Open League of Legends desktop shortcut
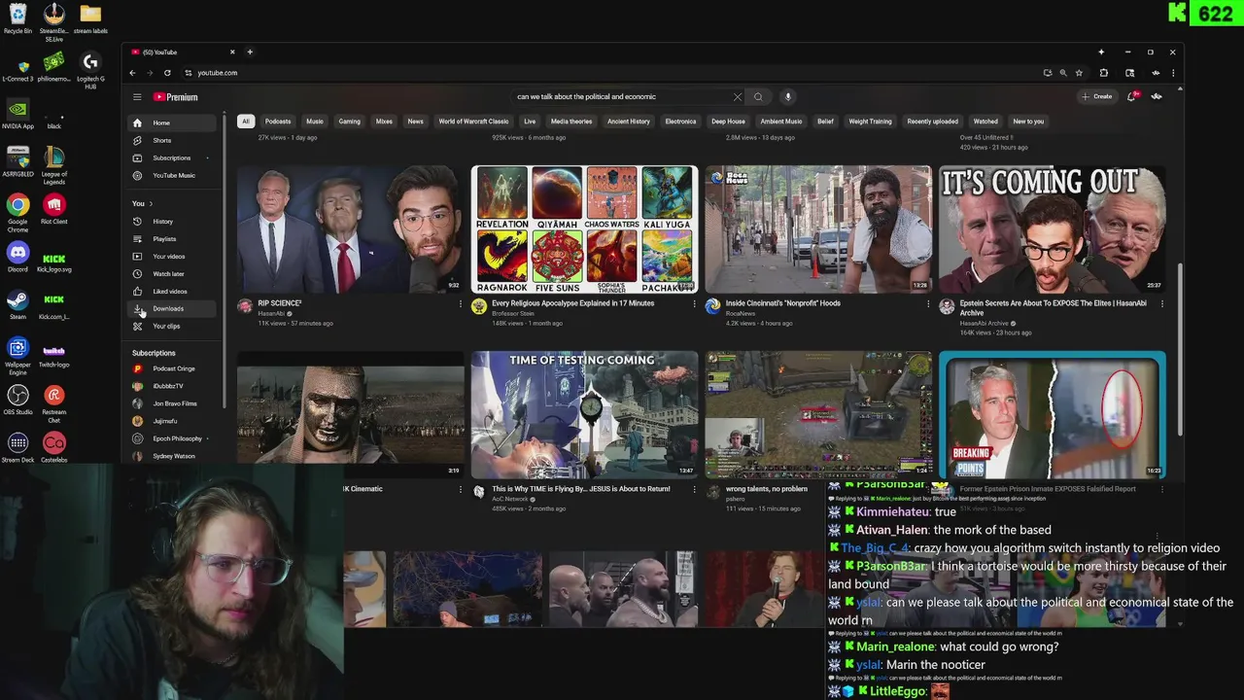 [53, 165]
